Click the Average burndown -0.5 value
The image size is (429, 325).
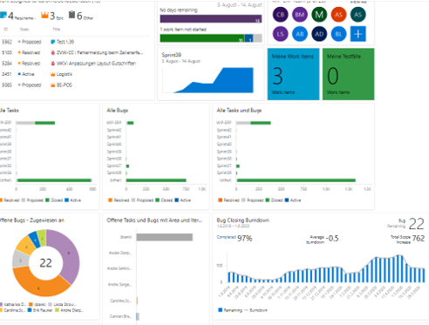click(x=332, y=239)
